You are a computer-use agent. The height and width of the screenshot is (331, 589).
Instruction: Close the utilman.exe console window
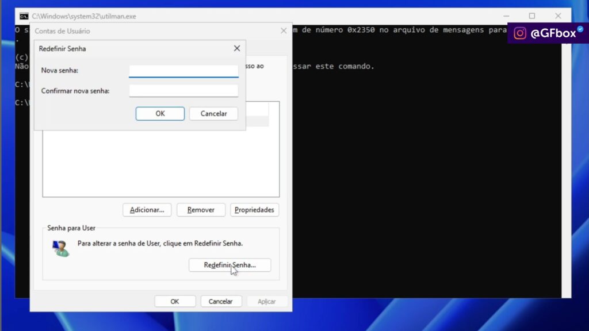click(558, 16)
